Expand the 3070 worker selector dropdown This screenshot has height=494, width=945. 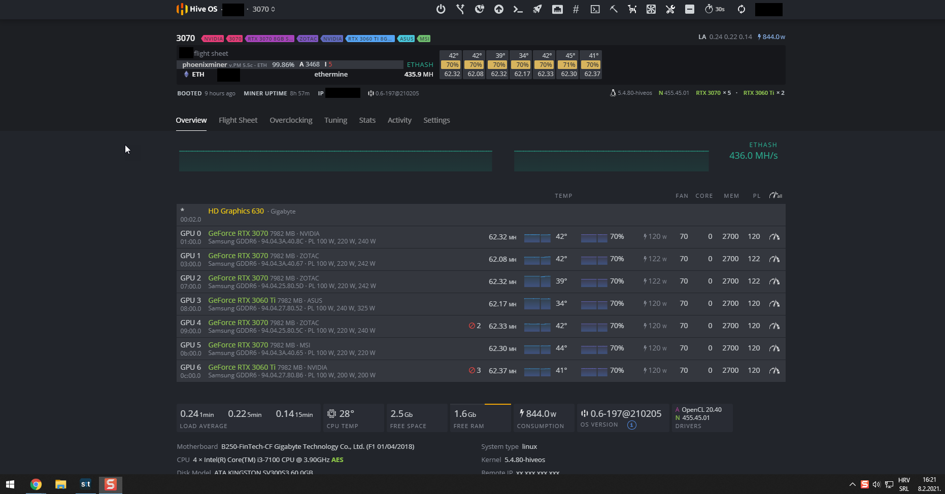264,9
